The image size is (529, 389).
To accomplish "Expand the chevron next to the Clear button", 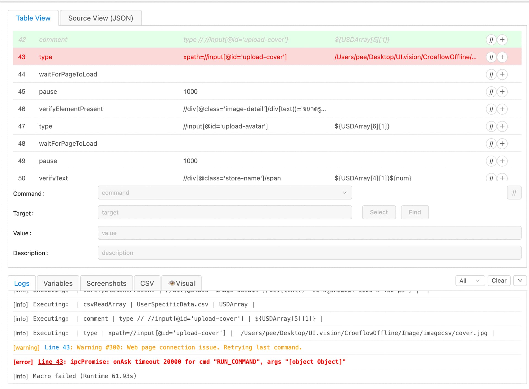I will coord(520,281).
